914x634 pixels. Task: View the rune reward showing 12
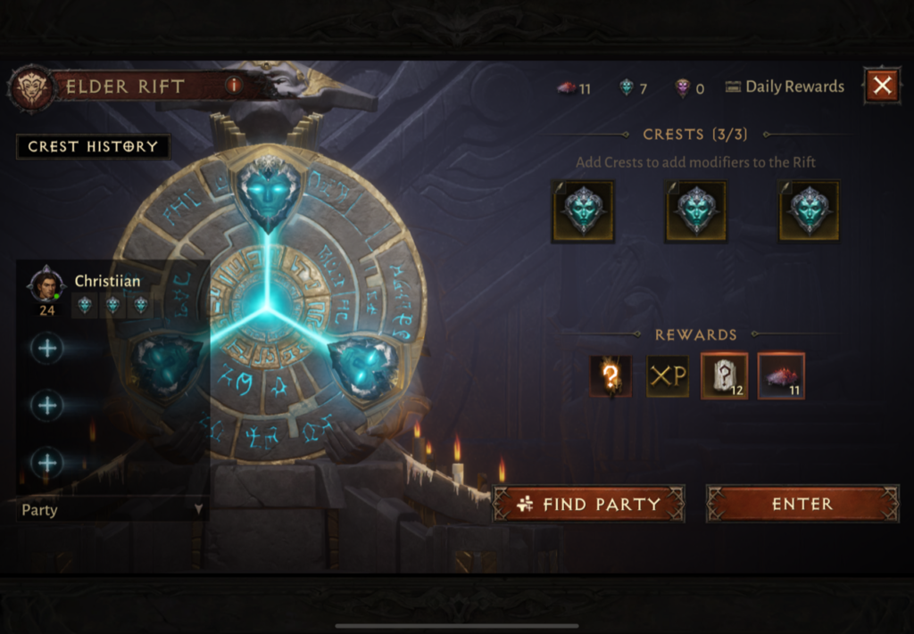click(724, 376)
